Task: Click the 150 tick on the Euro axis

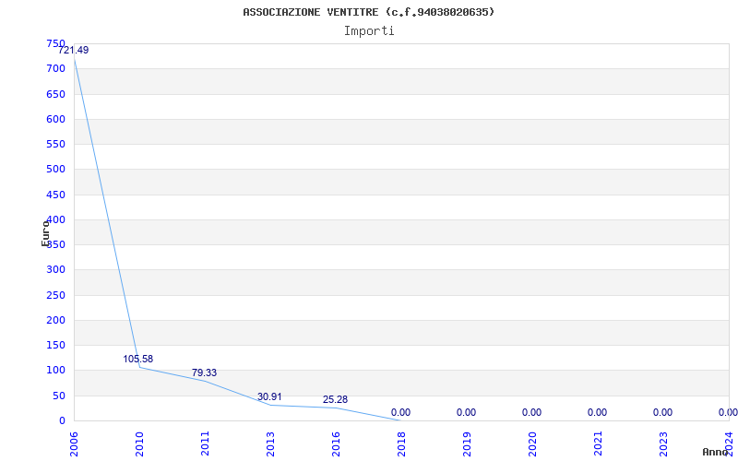Action: point(55,345)
